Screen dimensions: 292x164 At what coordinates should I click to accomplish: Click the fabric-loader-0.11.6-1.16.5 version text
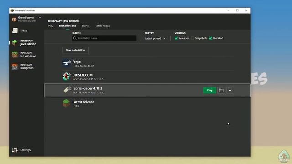point(88,79)
